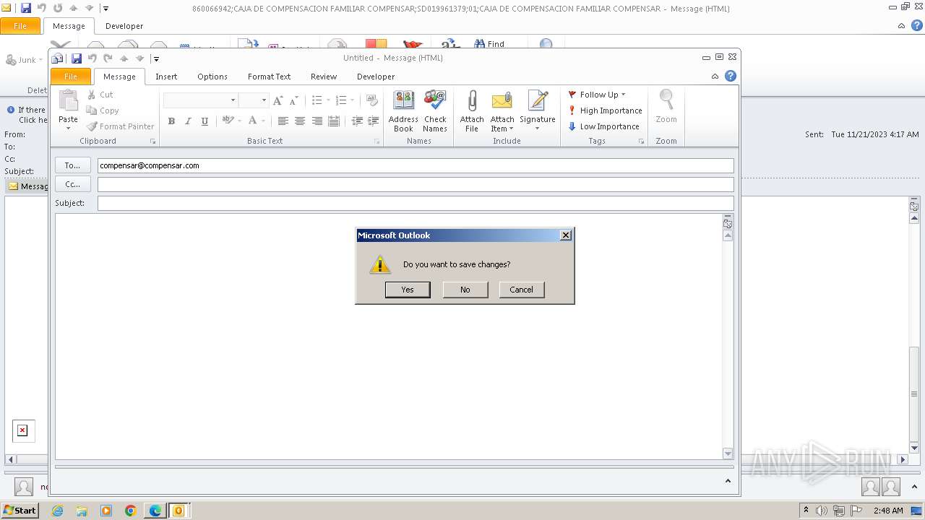Cancel the save changes dialog
The width and height of the screenshot is (925, 520).
(x=521, y=290)
